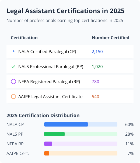This screenshot has height=163, width=140.
Task: Select the NFPA Registered Paralegal (RP) row text
Action: tap(49, 81)
